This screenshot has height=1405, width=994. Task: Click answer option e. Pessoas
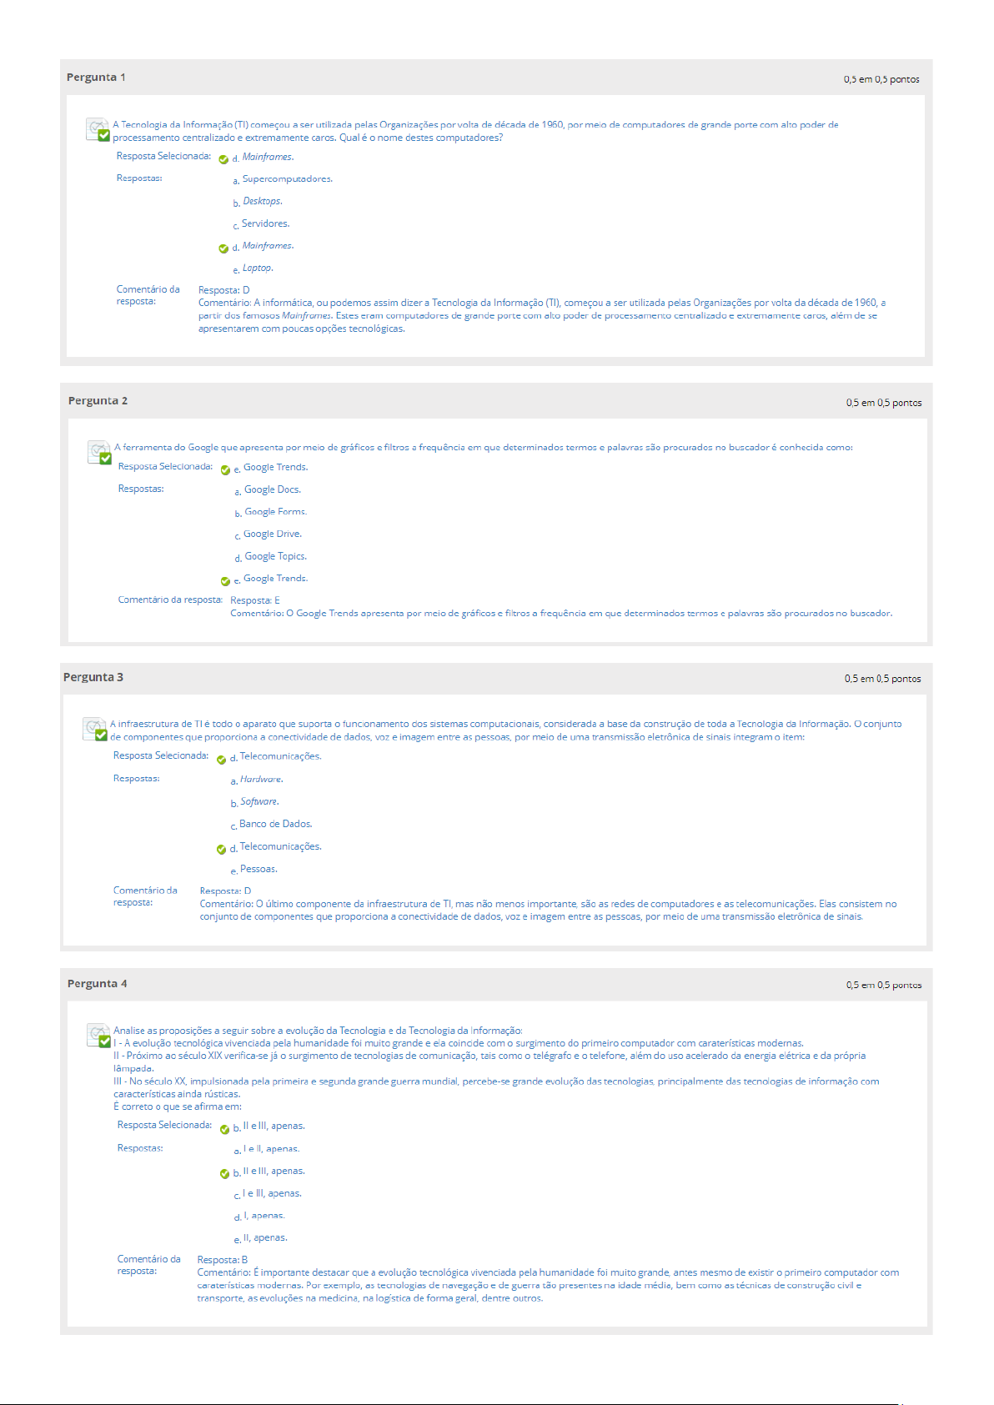(254, 870)
